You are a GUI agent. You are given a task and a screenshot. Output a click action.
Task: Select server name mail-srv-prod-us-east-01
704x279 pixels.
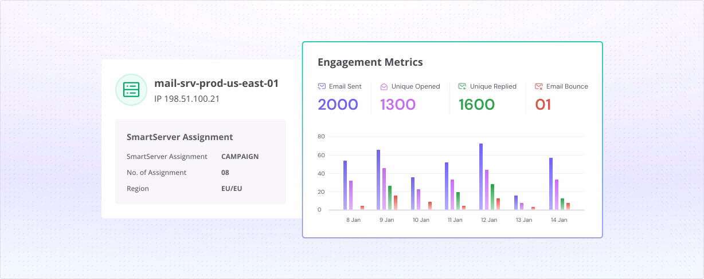click(216, 83)
